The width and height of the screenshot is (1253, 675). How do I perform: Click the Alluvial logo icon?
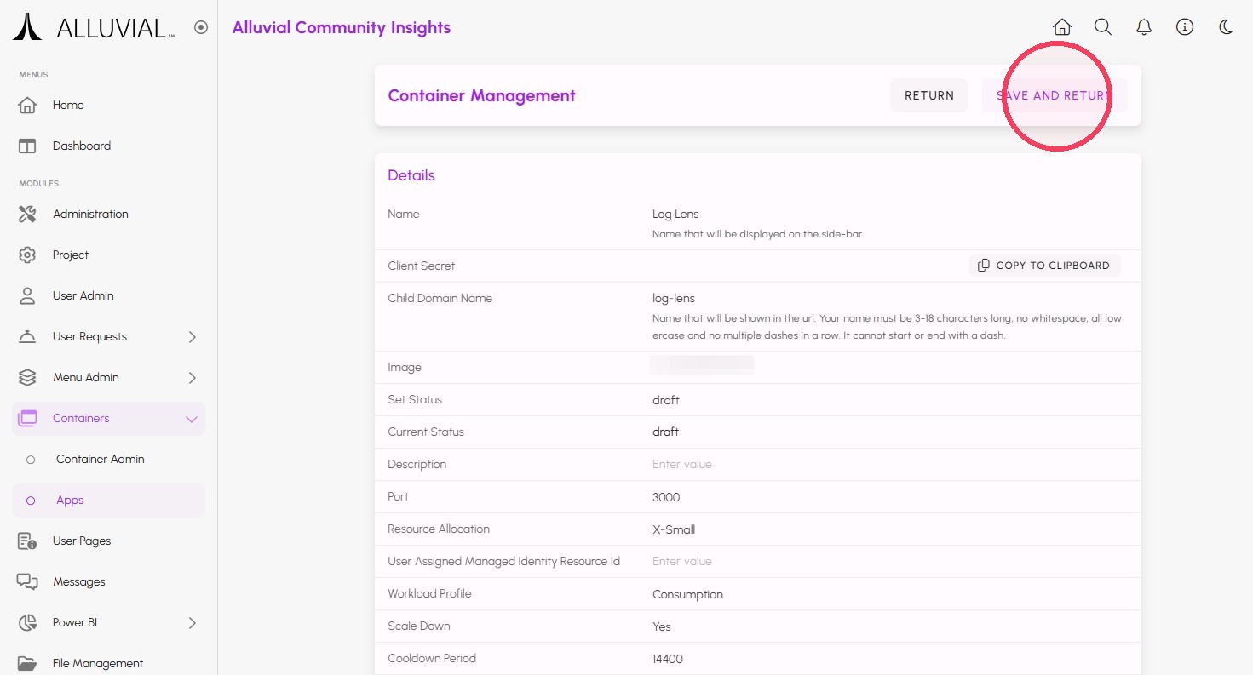pos(27,27)
